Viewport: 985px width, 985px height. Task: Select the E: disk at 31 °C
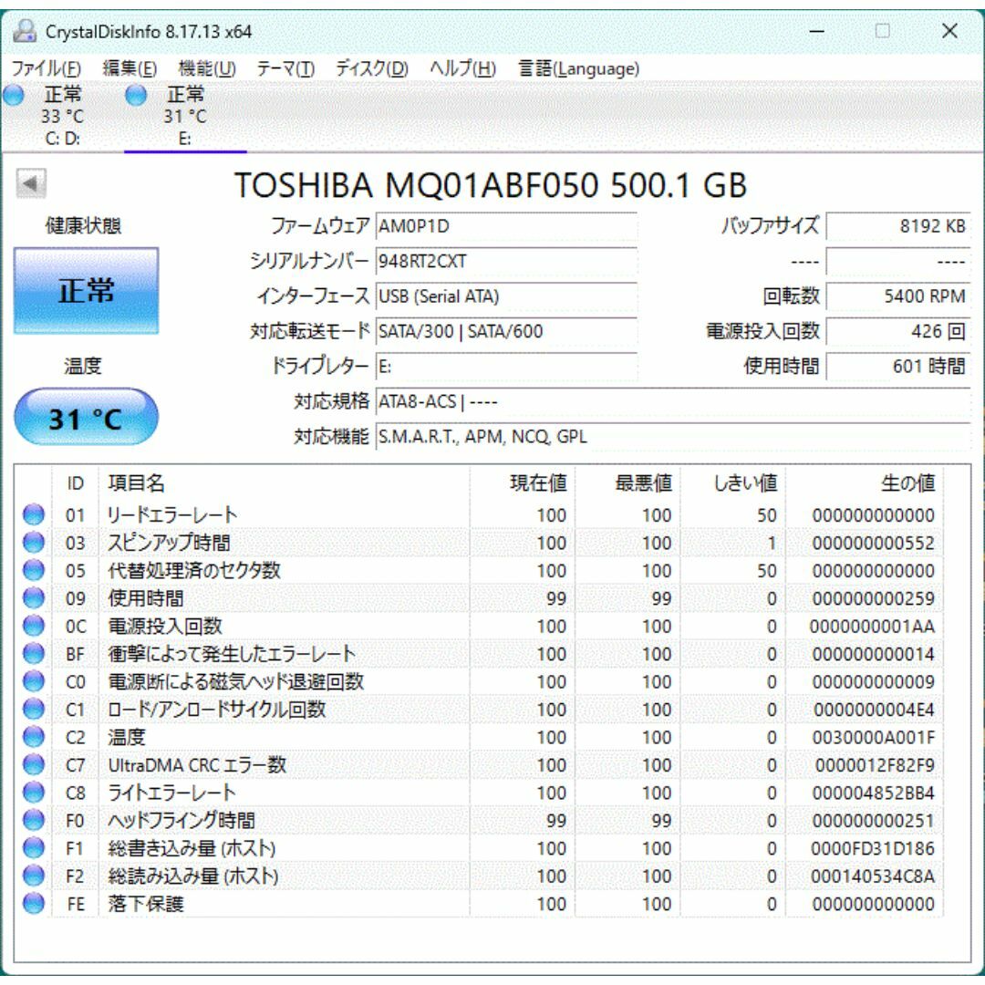coord(184,116)
